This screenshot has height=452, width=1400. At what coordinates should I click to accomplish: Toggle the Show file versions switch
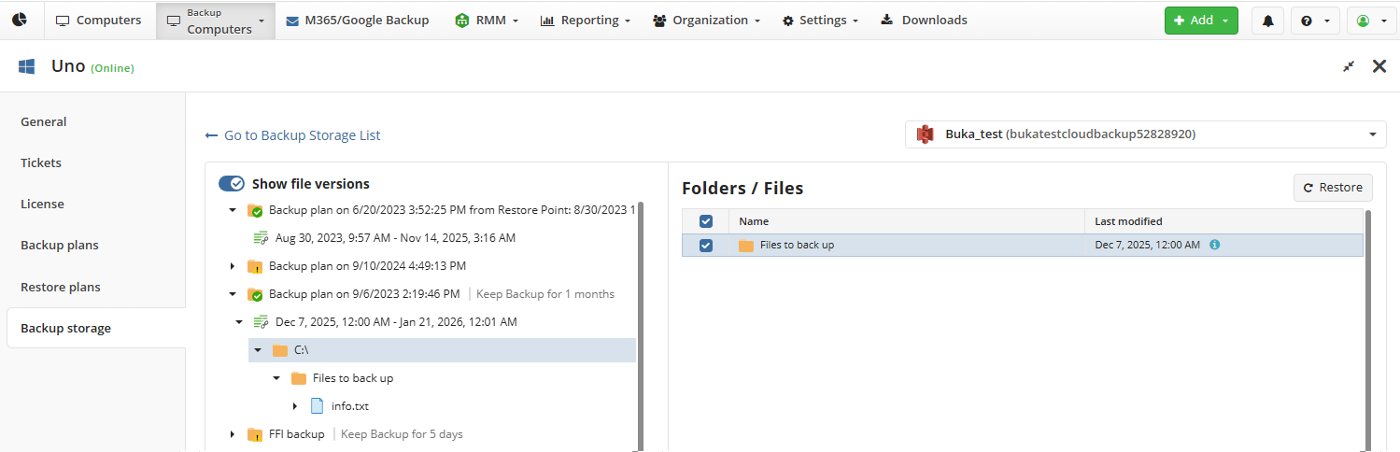pos(231,184)
